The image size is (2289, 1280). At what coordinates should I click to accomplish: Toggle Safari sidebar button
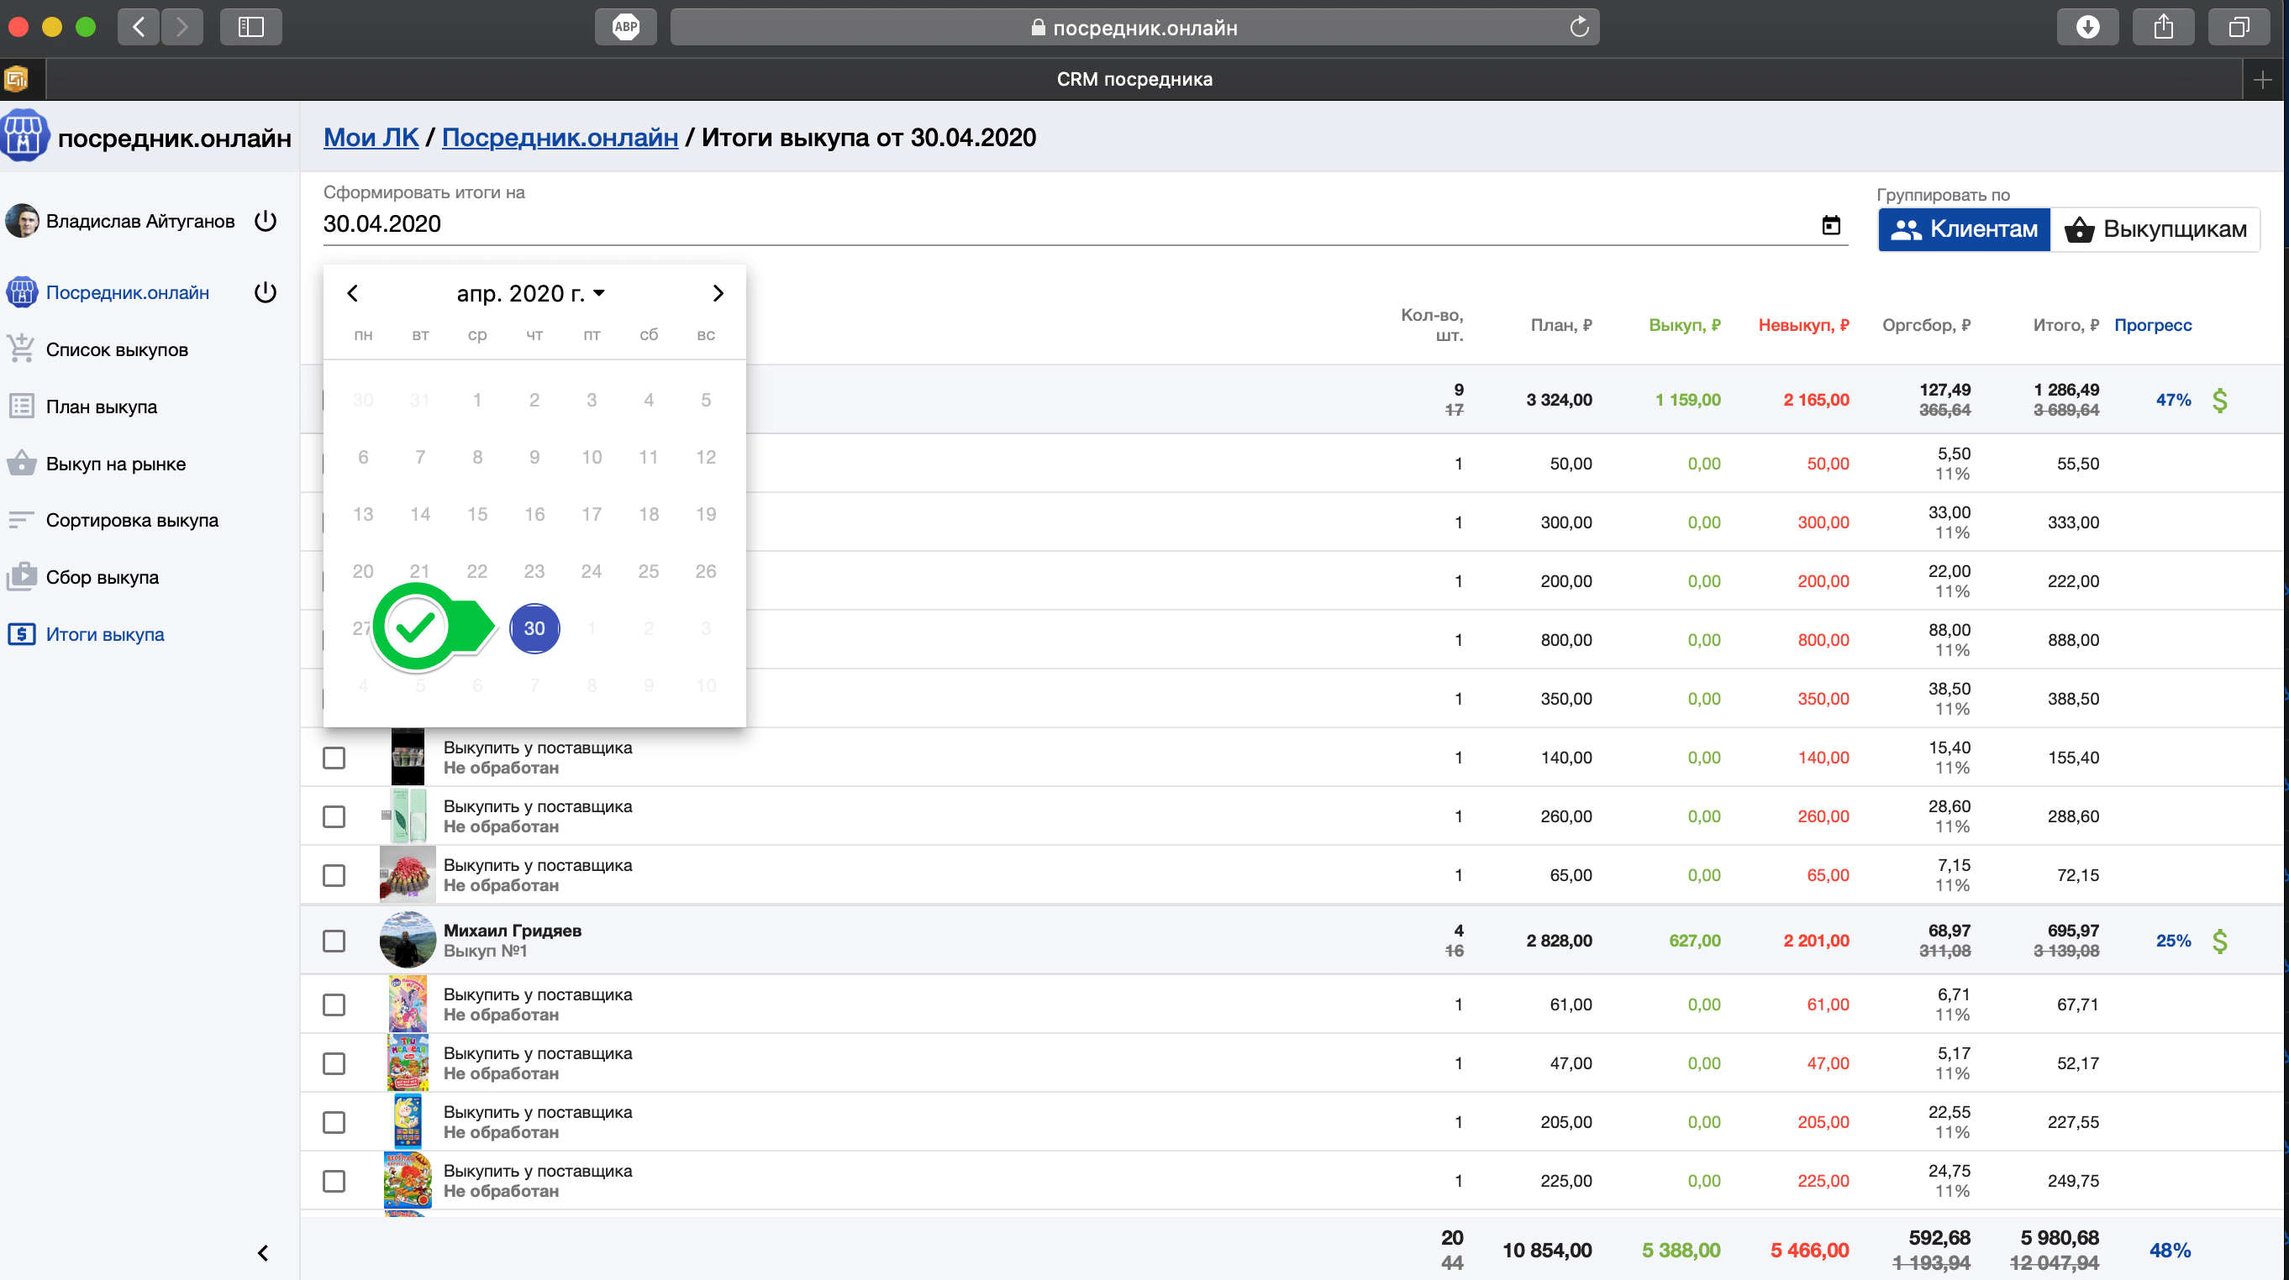tap(250, 28)
